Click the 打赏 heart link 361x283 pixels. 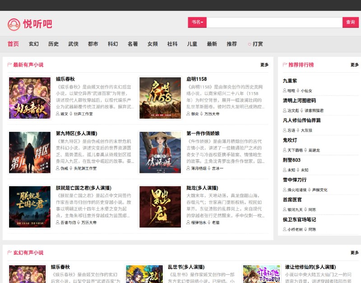[255, 44]
